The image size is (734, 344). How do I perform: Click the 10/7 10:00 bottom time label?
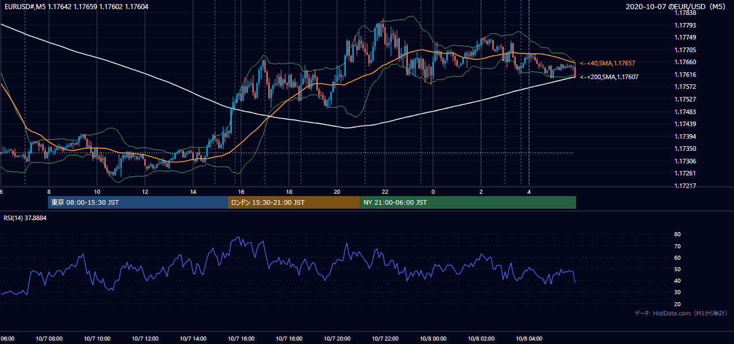97,339
